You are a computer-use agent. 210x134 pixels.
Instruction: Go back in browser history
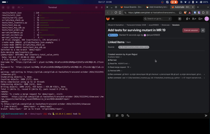coord(108,13)
